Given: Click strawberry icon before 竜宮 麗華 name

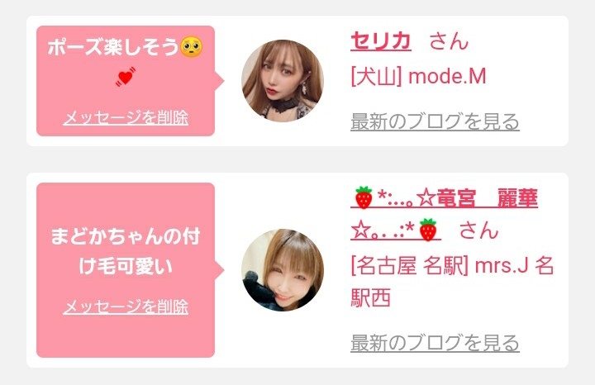Looking at the screenshot, I should click(x=364, y=197).
